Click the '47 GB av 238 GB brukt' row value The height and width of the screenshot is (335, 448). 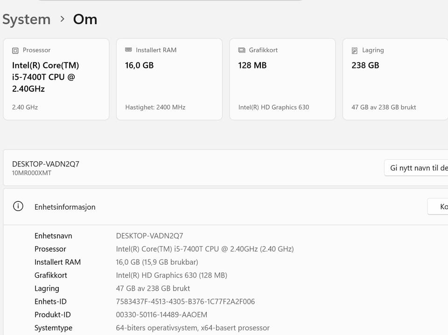tap(153, 288)
